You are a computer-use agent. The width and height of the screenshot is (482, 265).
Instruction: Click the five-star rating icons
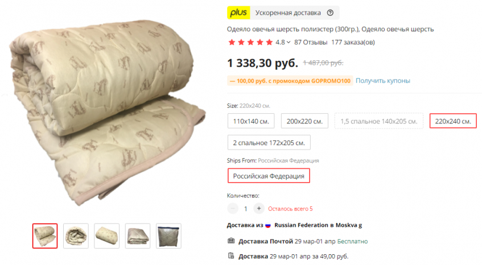tap(250, 42)
